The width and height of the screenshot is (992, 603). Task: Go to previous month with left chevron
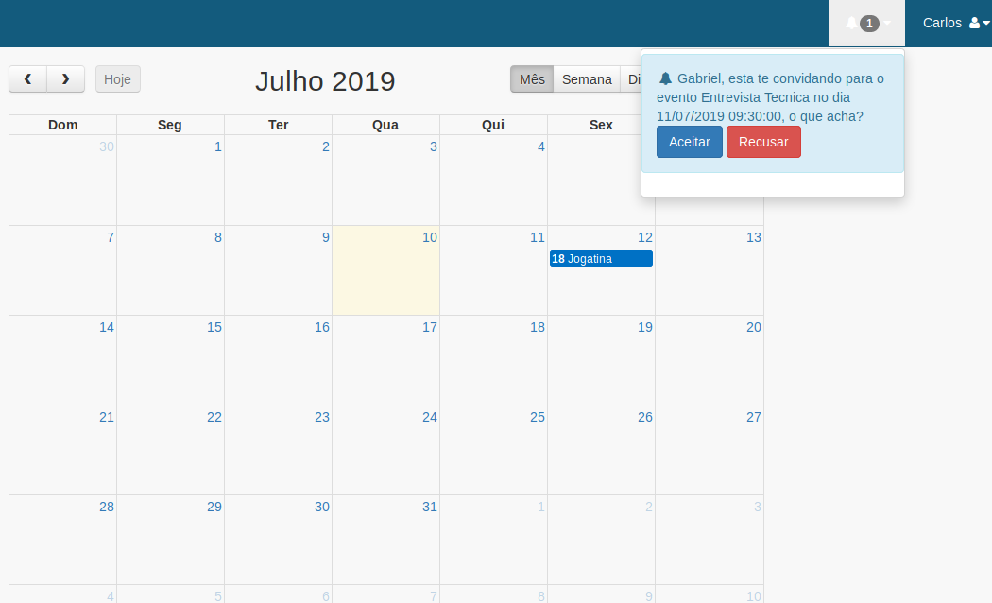click(x=27, y=79)
